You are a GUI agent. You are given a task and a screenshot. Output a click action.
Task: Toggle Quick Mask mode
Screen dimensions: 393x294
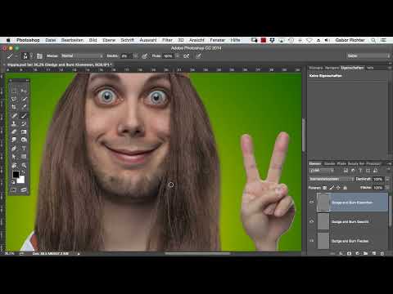tap(14, 189)
